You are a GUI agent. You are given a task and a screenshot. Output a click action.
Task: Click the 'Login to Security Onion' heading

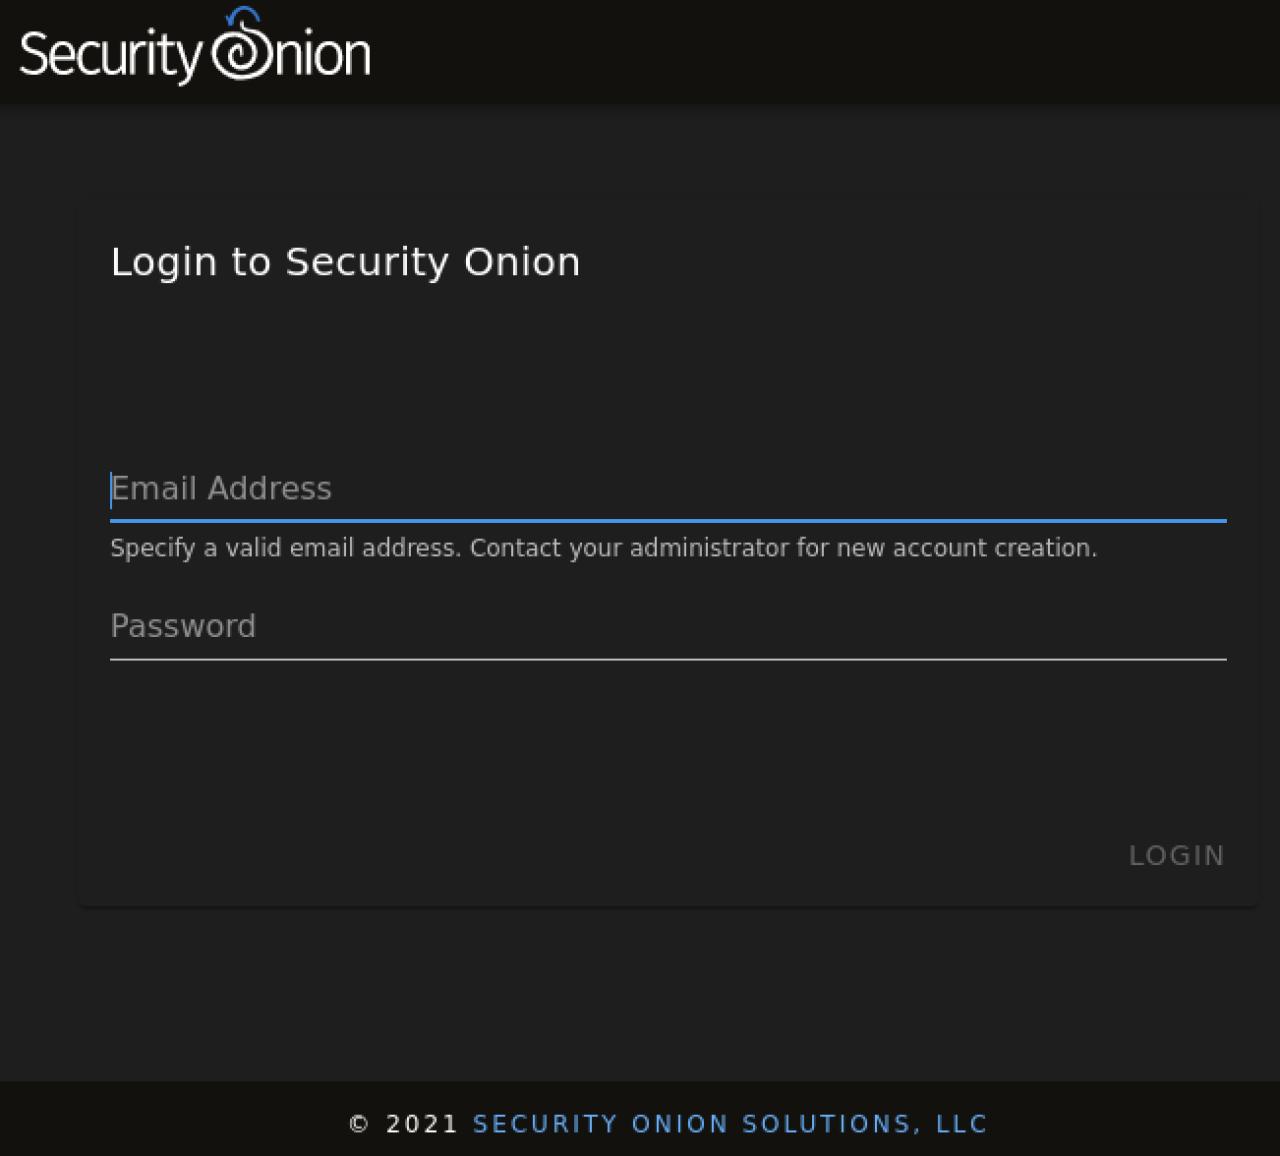point(346,261)
